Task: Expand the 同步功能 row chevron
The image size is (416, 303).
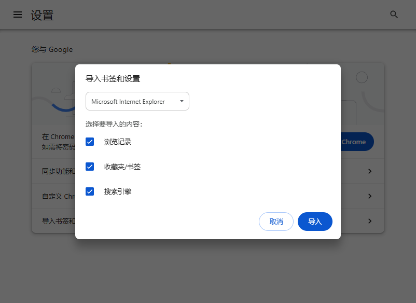Action: (370, 171)
